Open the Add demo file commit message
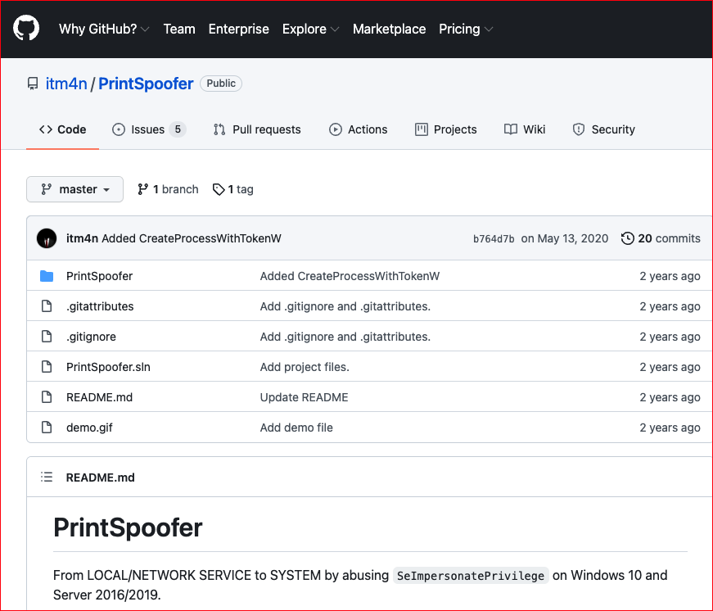Screen dimensions: 713x611 pyautogui.click(x=296, y=428)
